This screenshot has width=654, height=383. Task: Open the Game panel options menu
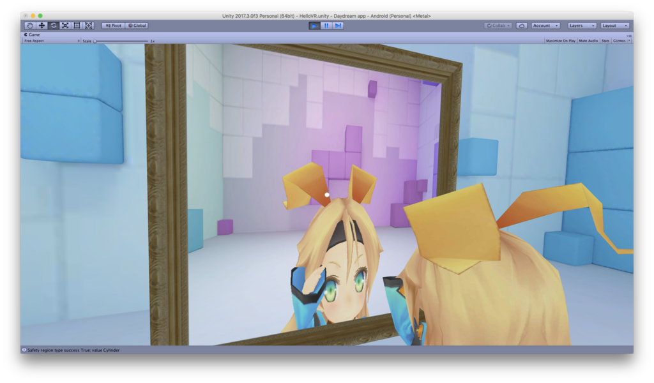pos(630,35)
